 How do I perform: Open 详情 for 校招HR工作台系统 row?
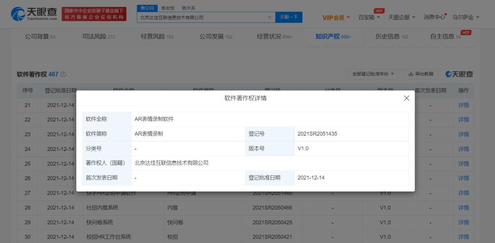pyautogui.click(x=463, y=237)
